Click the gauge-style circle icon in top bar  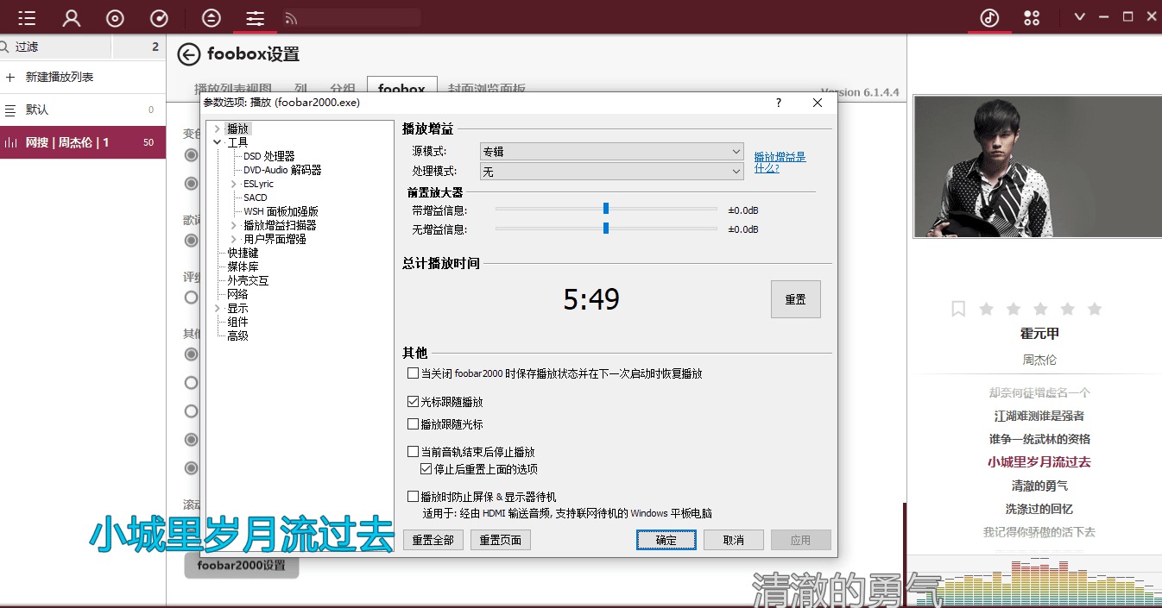(x=159, y=17)
